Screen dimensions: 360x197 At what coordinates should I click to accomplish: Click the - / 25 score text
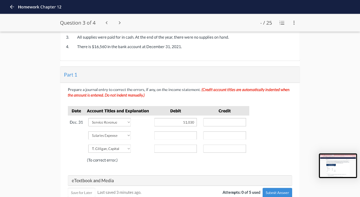266,23
